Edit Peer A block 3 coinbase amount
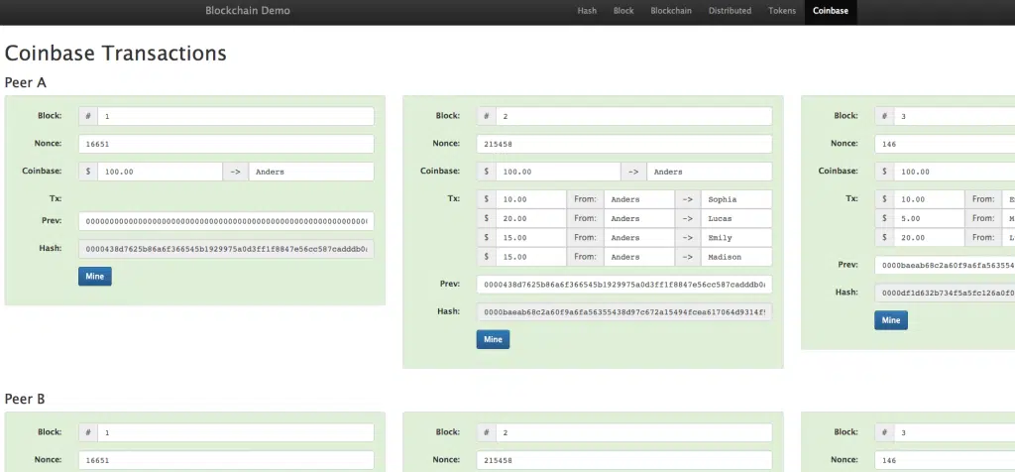 pyautogui.click(x=955, y=172)
